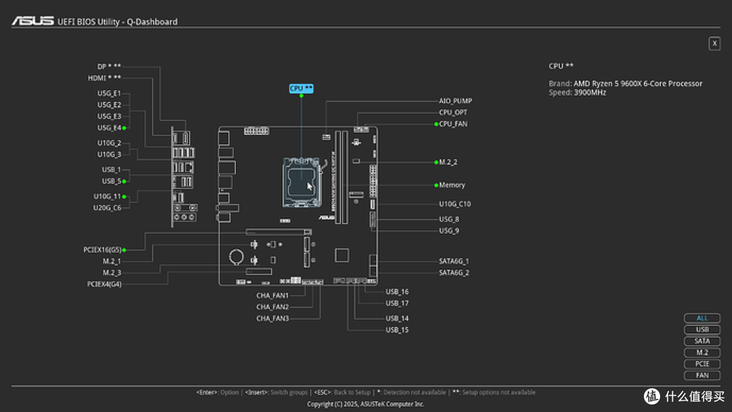Screen dimensions: 732x412
Task: Click the square chipset on the board diagram
Action: point(342,255)
